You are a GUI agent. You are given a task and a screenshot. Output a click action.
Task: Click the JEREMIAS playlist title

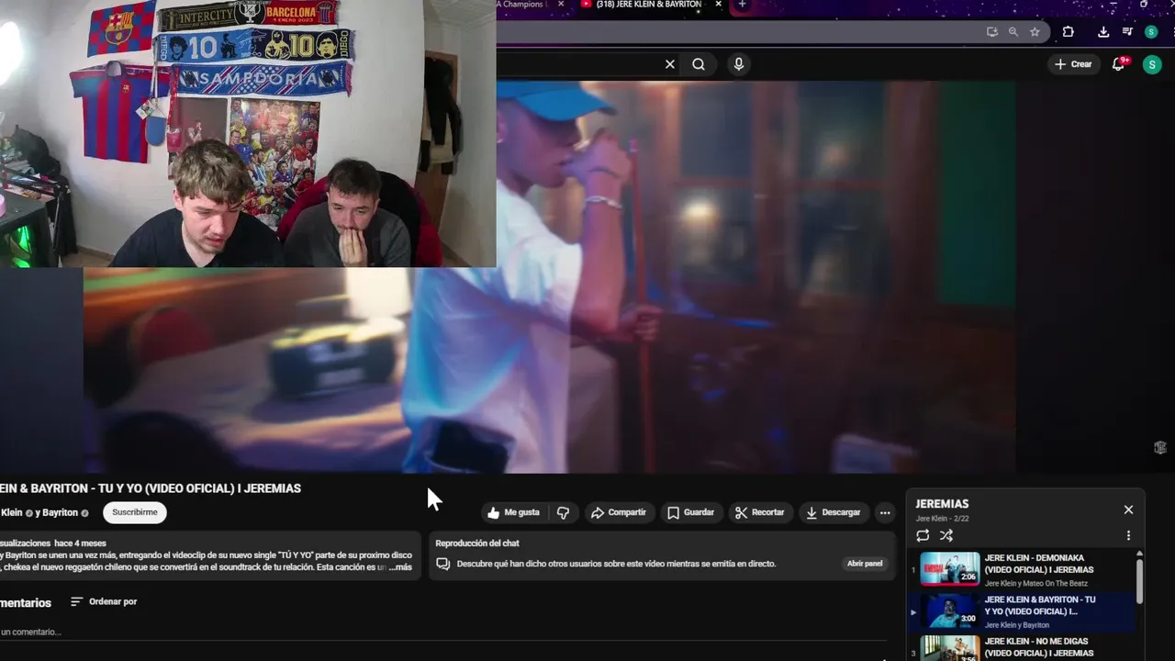tap(942, 504)
